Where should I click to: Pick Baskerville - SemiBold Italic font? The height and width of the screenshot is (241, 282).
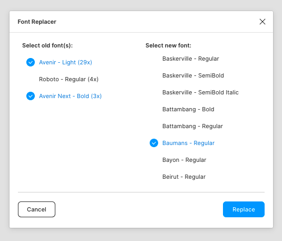click(200, 92)
